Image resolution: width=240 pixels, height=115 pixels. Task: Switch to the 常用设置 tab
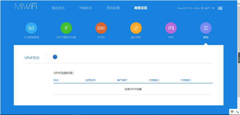click(113, 8)
